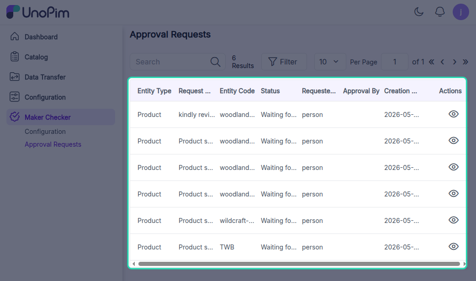Sort by Approval By column header

pos(361,91)
